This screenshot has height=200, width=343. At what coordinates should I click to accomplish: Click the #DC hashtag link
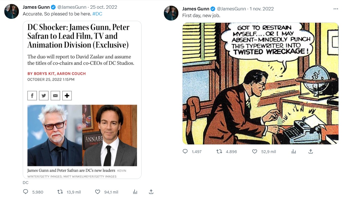[x=97, y=14]
